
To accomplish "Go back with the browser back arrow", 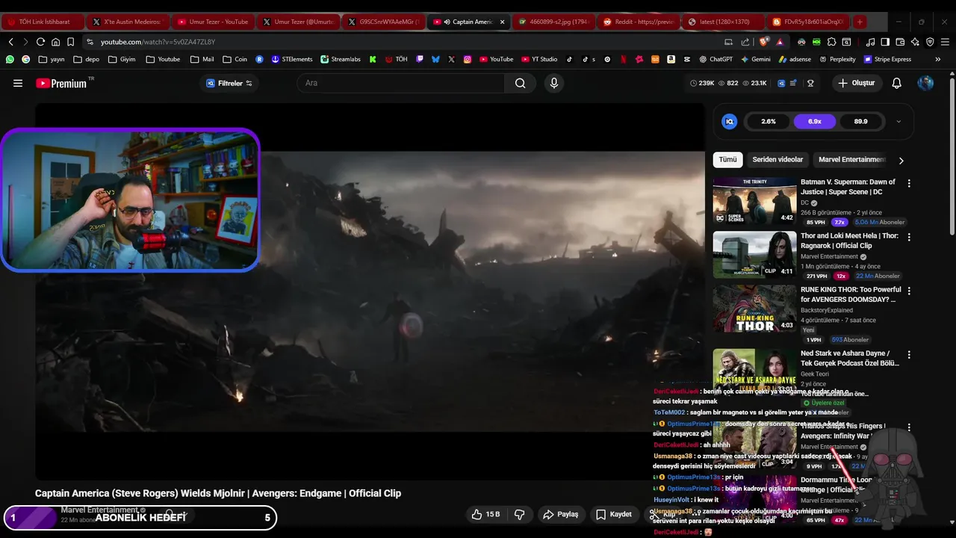I will (10, 42).
